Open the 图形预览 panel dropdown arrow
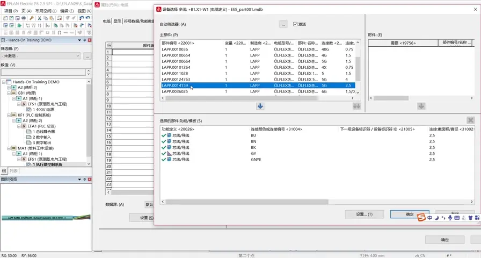The image size is (481, 258). point(79,180)
